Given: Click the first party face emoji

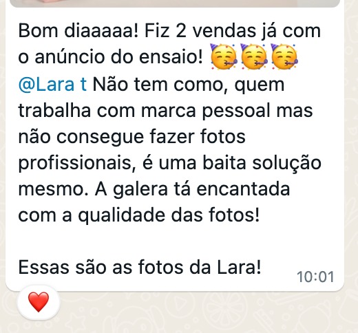Looking at the screenshot, I should pos(224,57).
